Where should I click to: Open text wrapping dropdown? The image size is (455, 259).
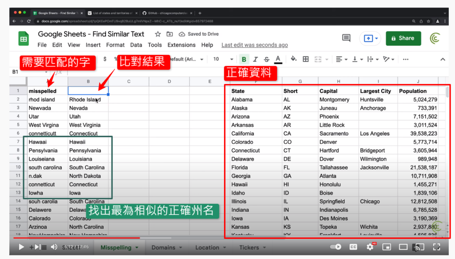(373, 59)
